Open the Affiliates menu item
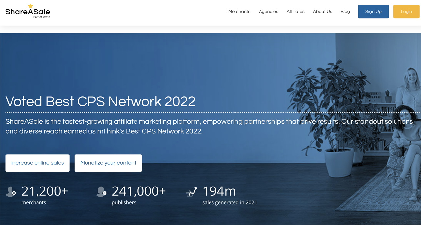The height and width of the screenshot is (225, 421). (295, 12)
